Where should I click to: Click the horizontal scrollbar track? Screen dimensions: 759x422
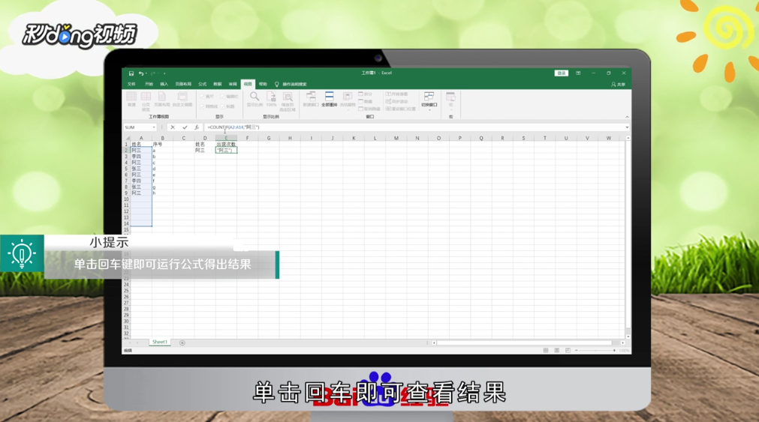524,343
